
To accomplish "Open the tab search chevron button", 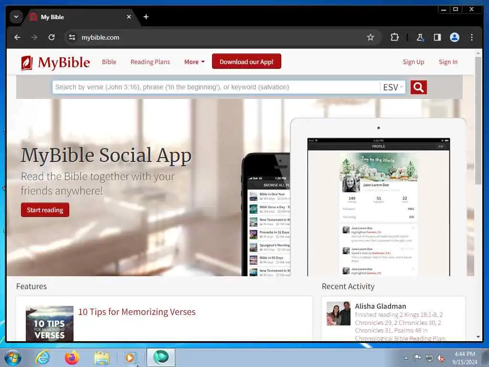I will [x=16, y=17].
